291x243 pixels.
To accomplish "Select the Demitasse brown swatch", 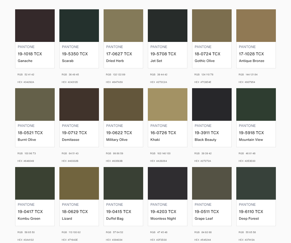I will 79,104.
